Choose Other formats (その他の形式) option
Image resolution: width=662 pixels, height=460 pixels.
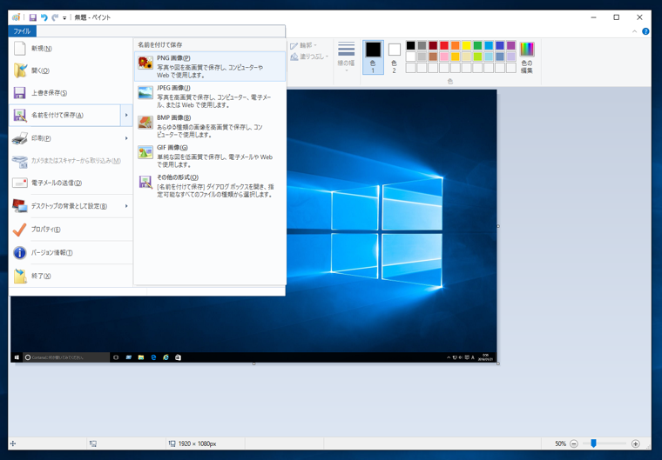pyautogui.click(x=210, y=186)
